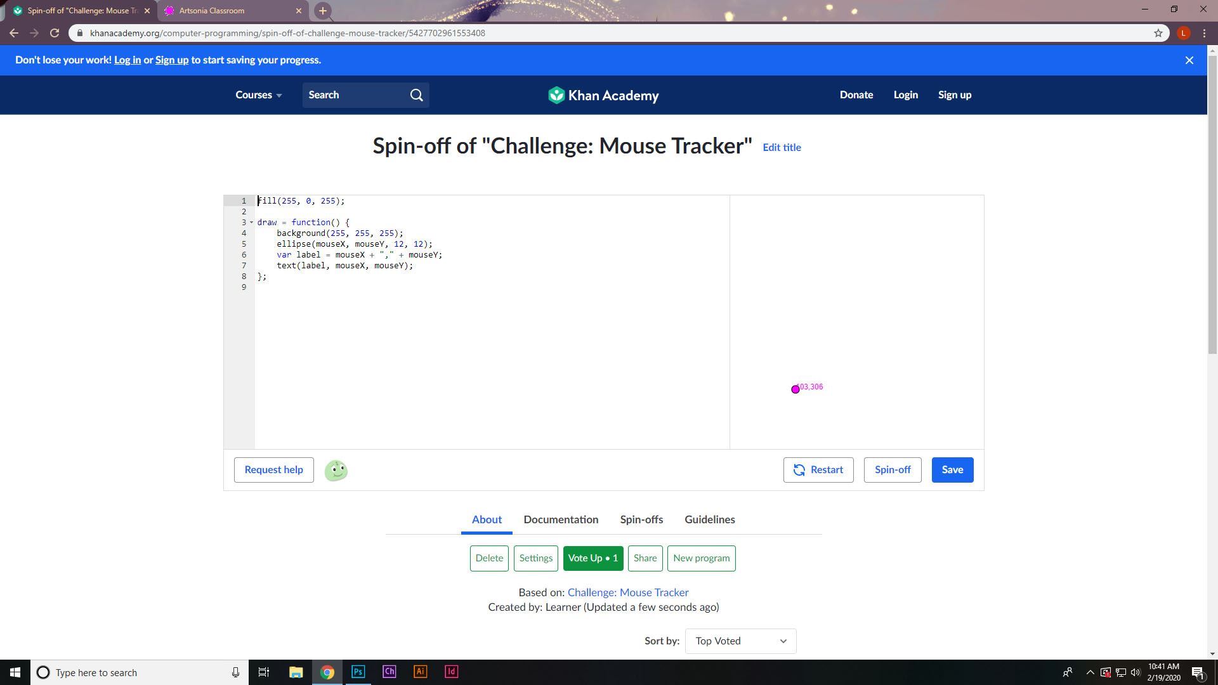Image resolution: width=1218 pixels, height=685 pixels.
Task: Expand the Courses dropdown
Action: point(258,95)
